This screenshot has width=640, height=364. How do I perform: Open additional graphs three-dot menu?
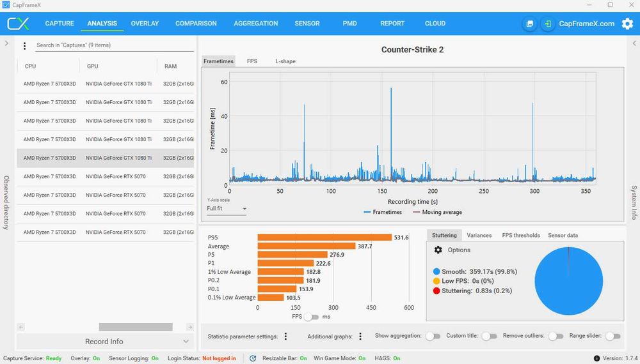click(360, 337)
